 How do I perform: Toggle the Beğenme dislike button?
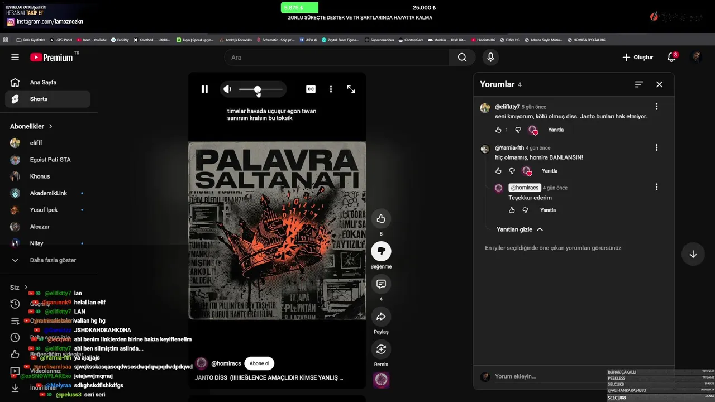(381, 251)
